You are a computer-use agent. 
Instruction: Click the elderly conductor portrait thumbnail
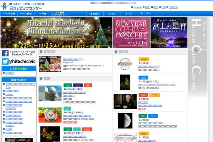[125, 102]
